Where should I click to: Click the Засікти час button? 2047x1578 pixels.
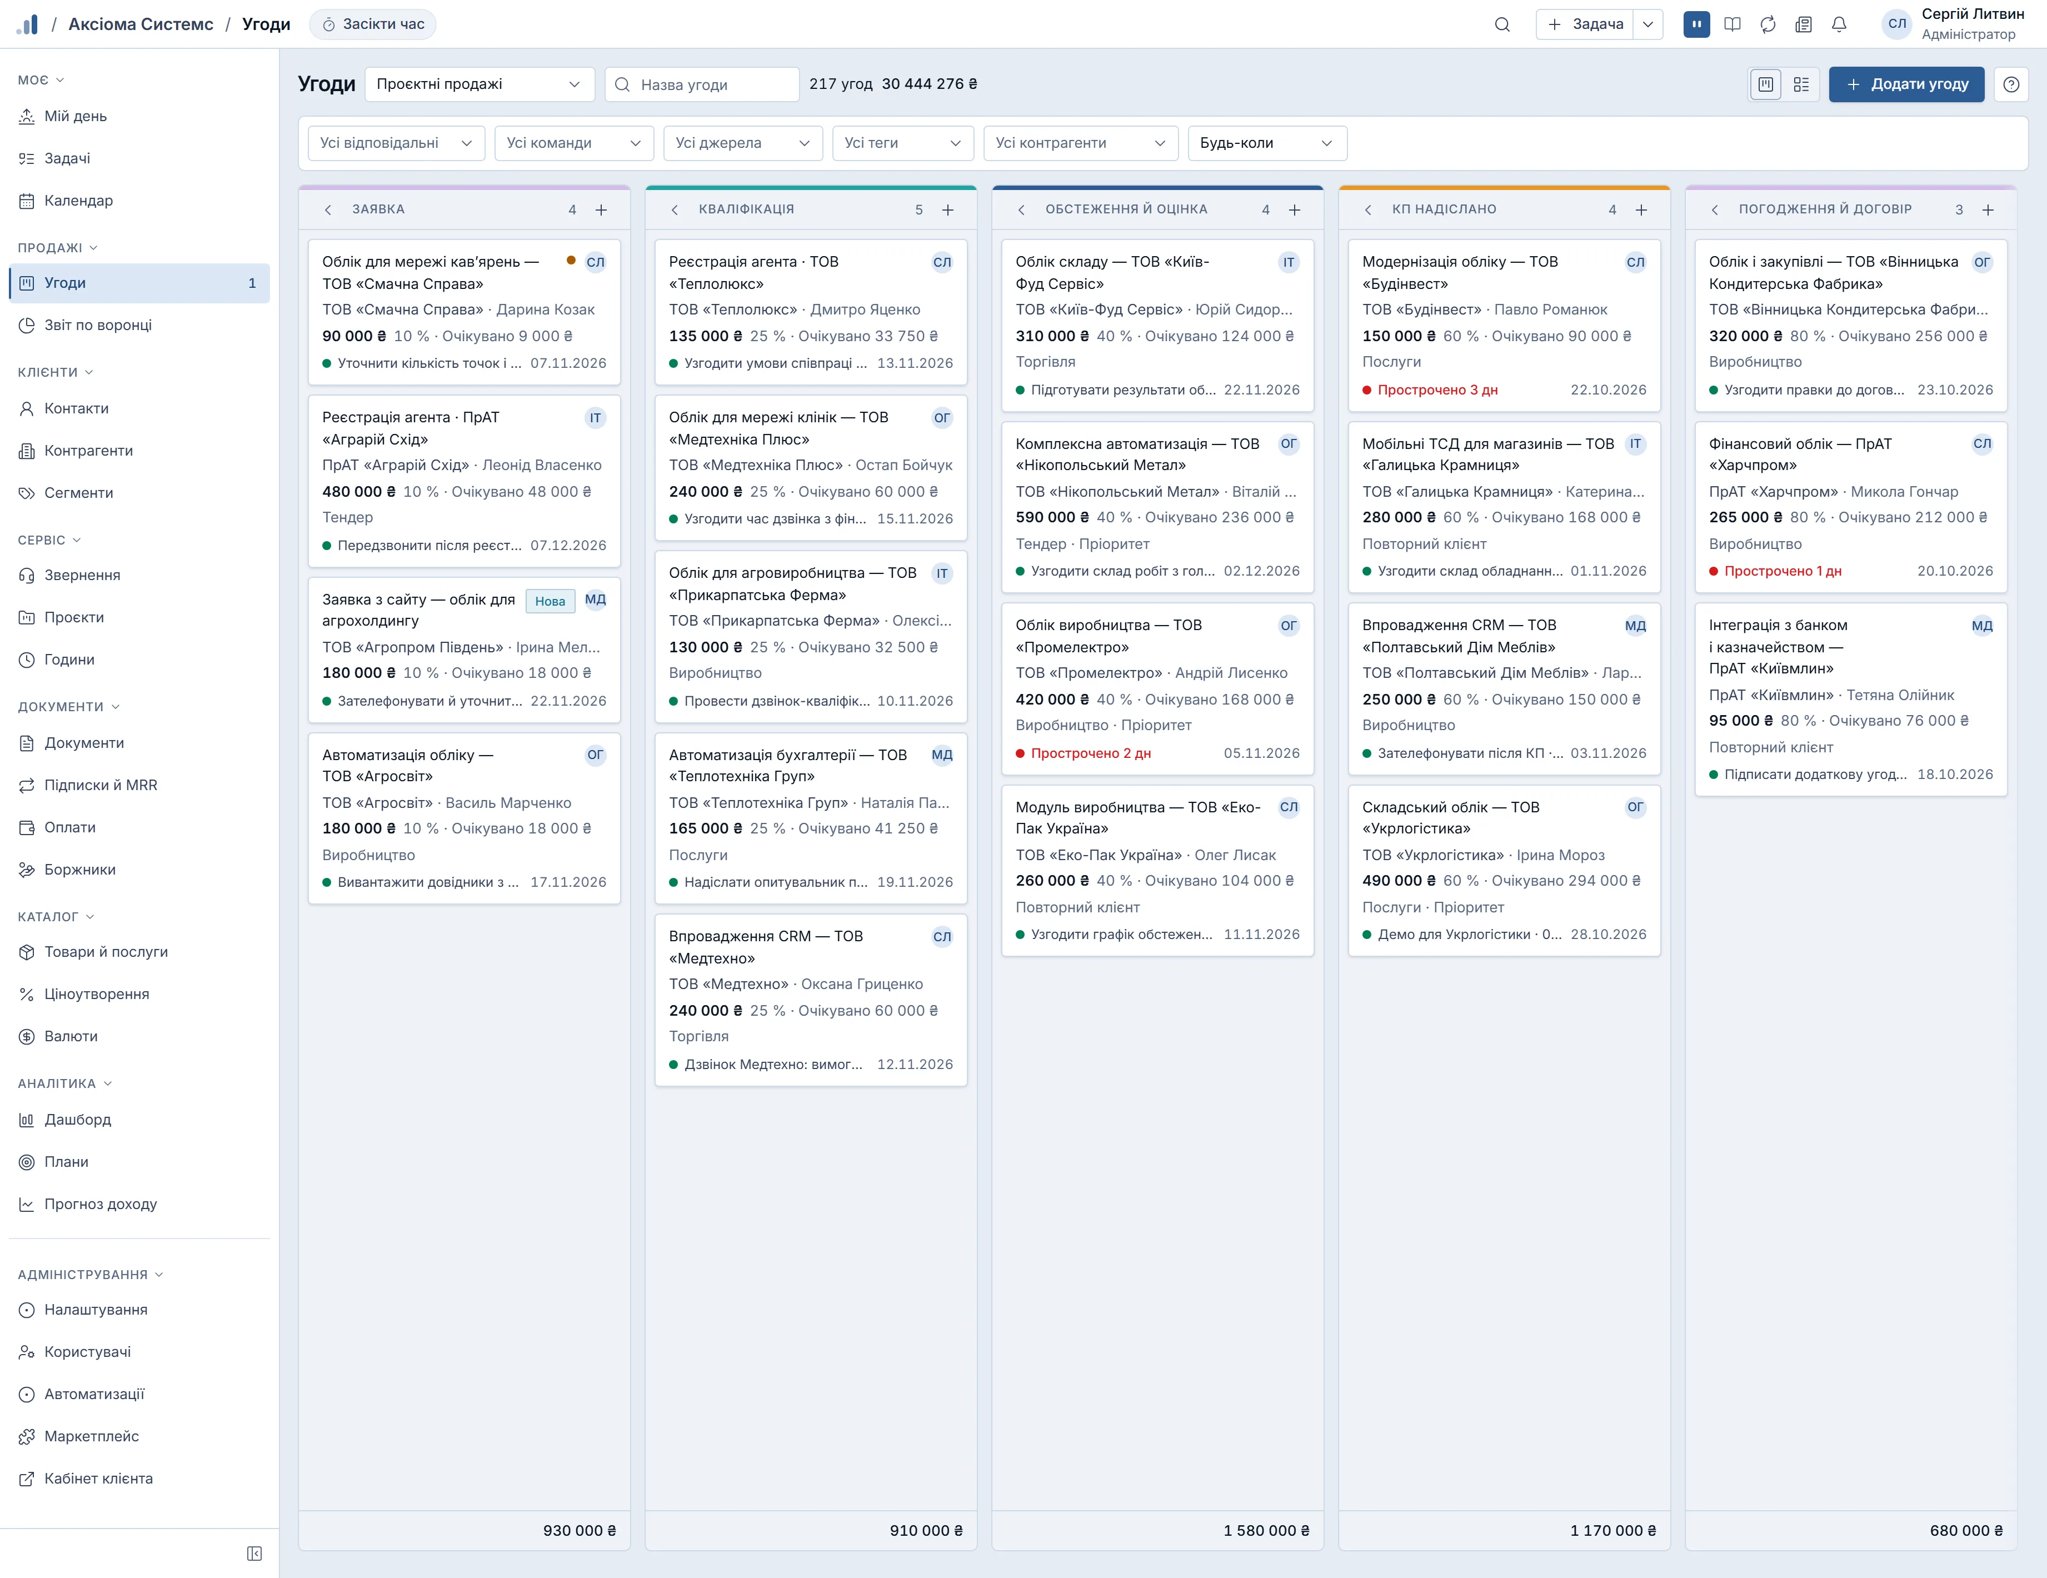373,24
